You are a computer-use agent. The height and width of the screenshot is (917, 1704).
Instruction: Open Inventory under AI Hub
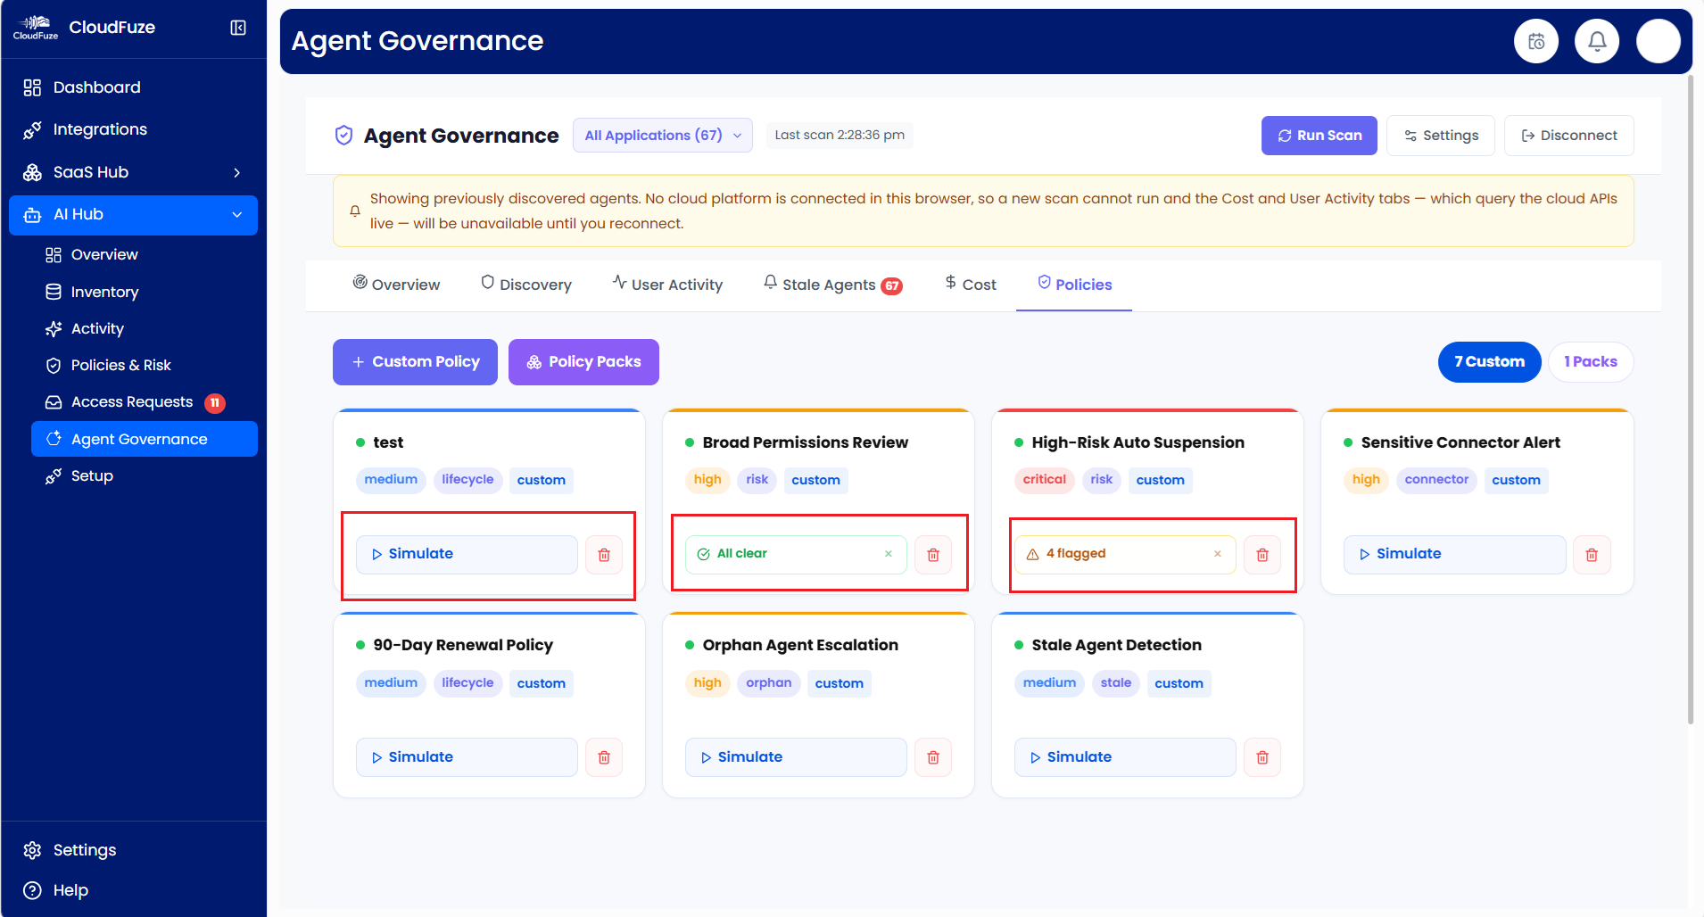tap(145, 293)
